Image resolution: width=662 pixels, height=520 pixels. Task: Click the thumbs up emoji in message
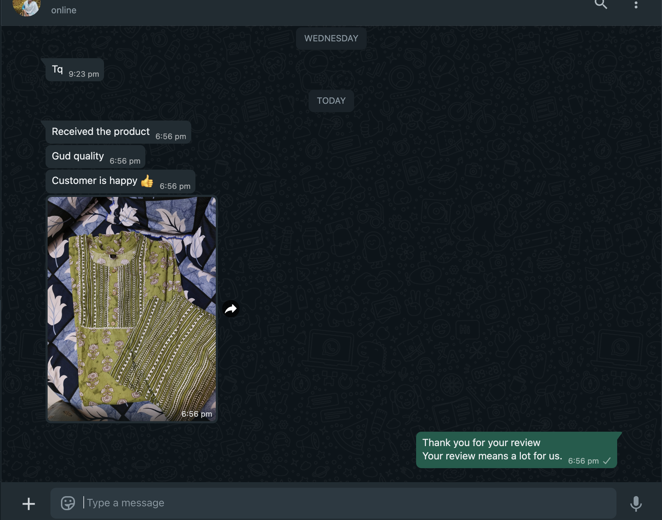pyautogui.click(x=147, y=181)
